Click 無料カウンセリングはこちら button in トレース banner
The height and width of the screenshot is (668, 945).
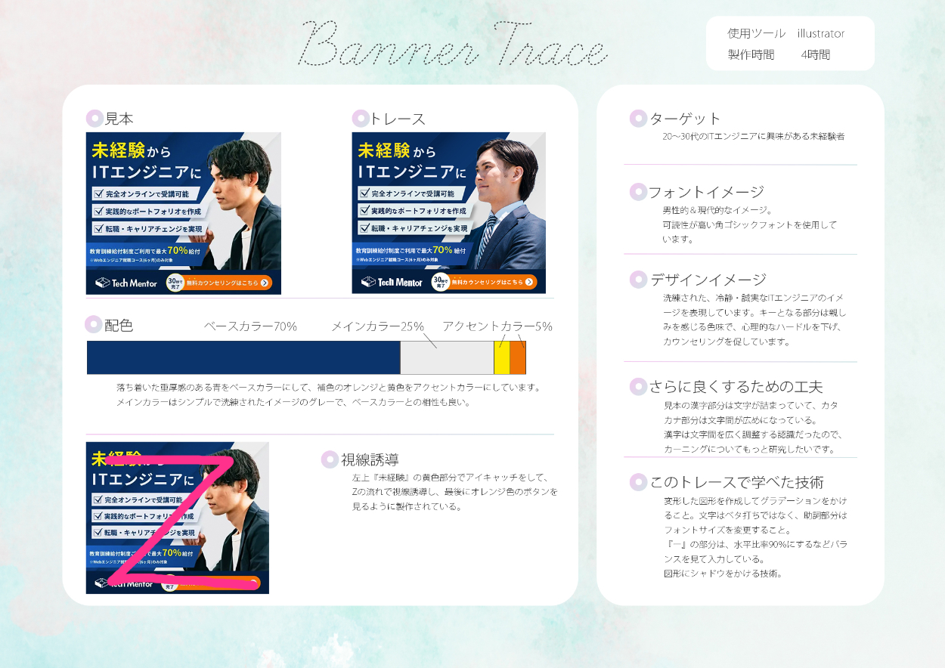click(487, 282)
